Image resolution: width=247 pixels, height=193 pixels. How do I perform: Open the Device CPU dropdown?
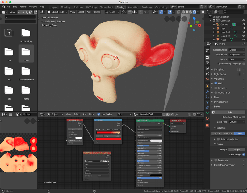click(x=237, y=59)
